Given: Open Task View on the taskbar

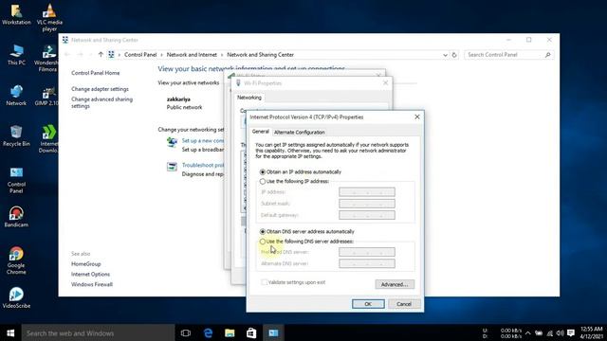Looking at the screenshot, I should pos(186,332).
